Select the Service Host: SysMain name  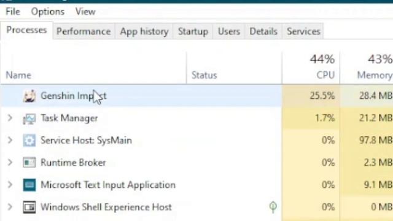coord(86,141)
